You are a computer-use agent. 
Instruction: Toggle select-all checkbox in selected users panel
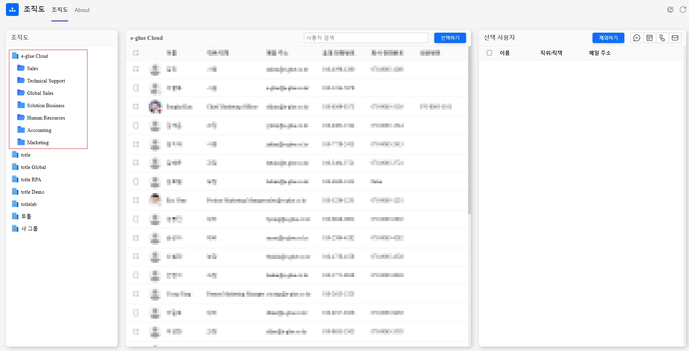490,53
